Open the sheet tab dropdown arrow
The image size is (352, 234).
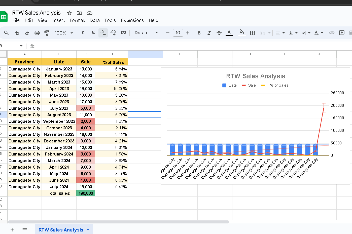click(88, 230)
